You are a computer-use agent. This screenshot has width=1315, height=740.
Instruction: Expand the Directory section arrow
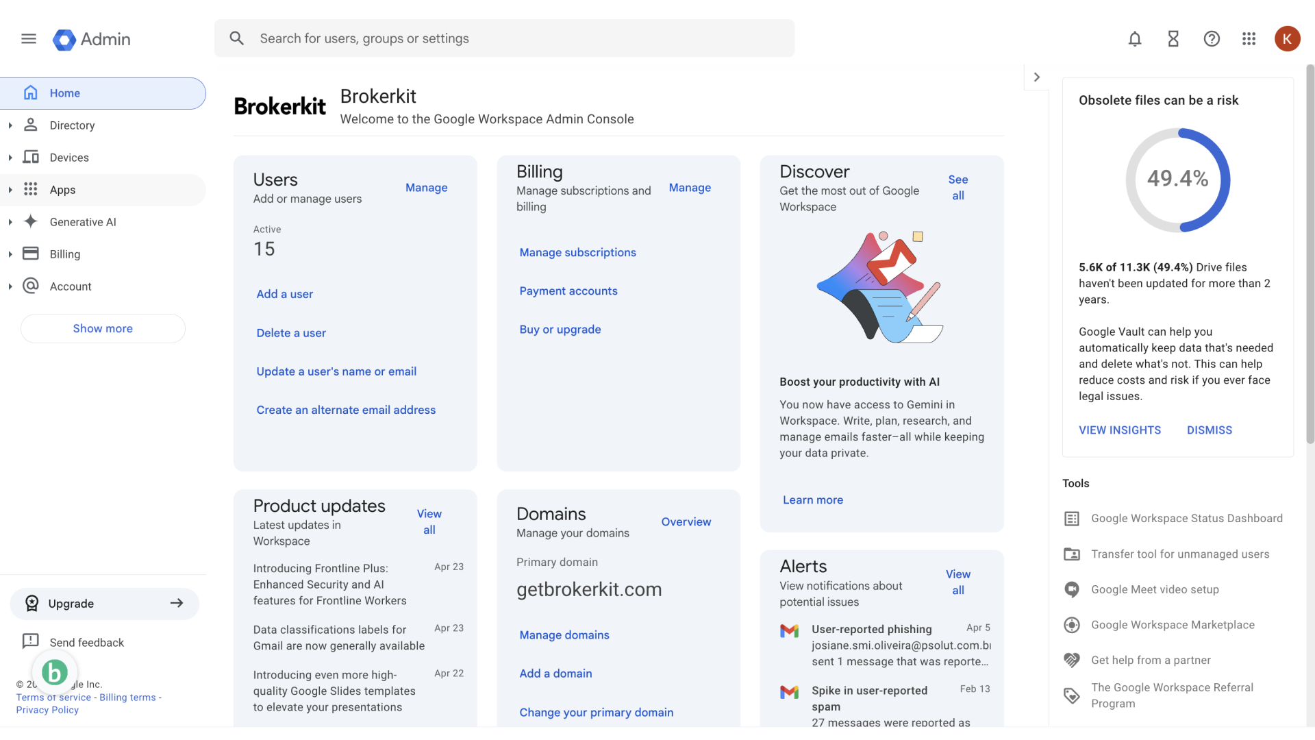(x=10, y=125)
